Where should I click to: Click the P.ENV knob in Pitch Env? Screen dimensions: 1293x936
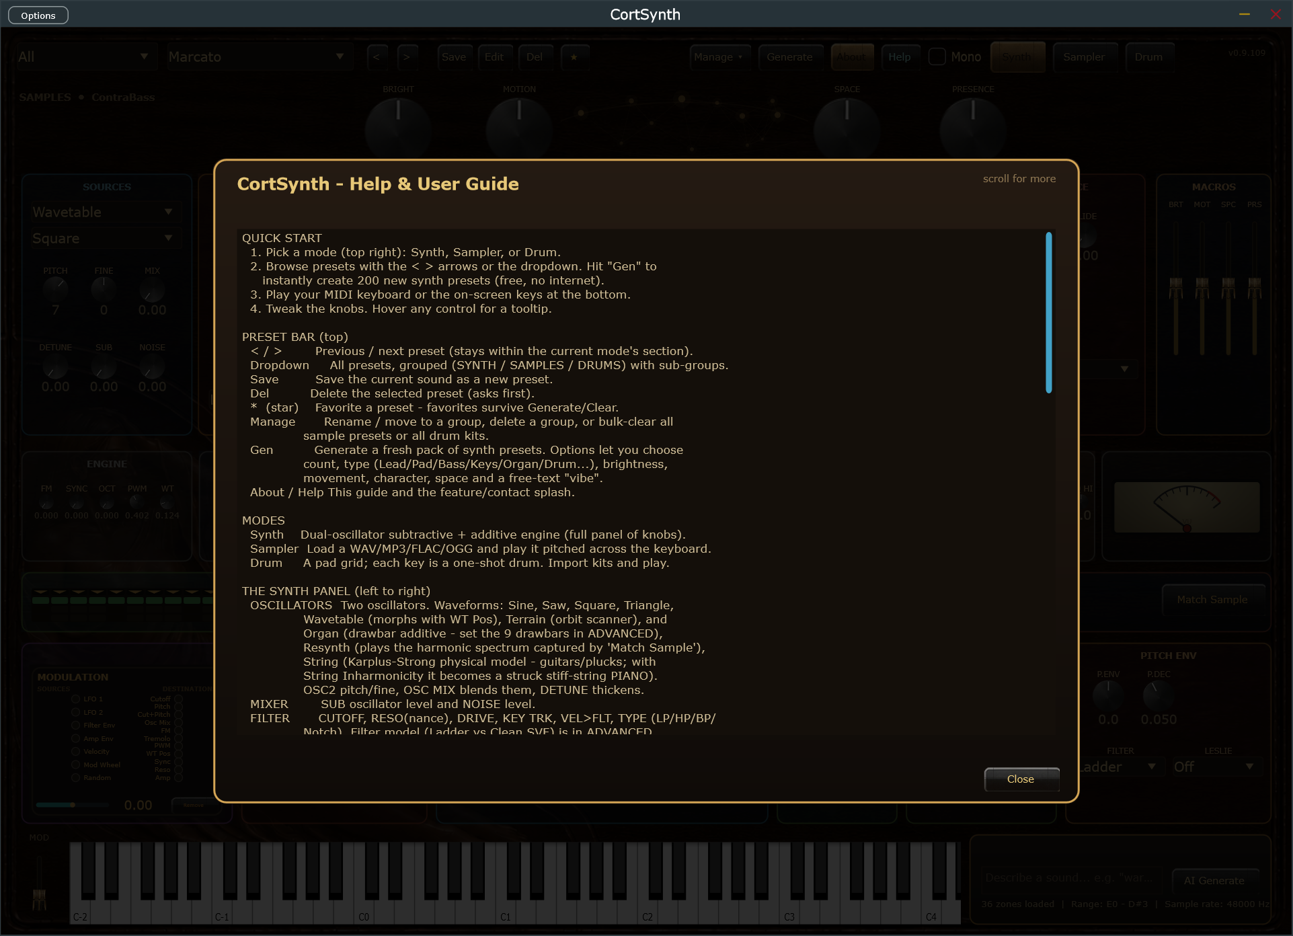point(1108,695)
